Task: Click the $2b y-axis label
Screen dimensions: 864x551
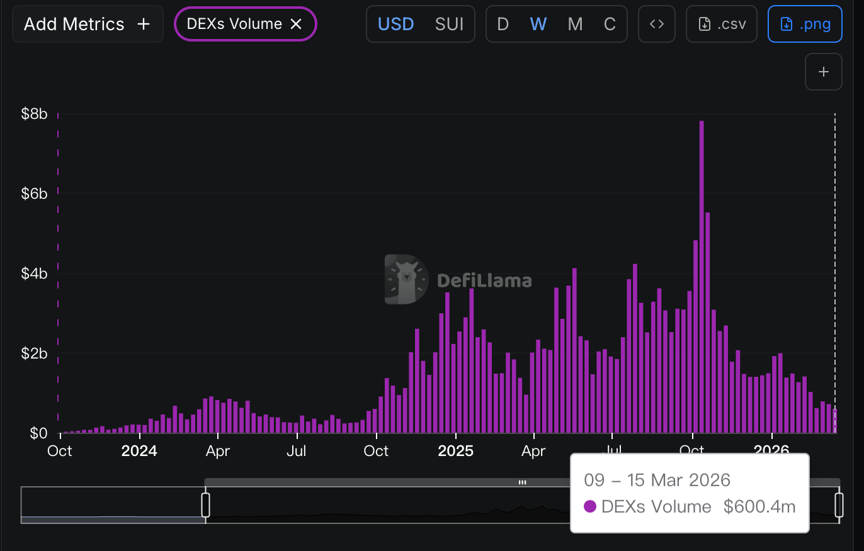Action: pos(34,353)
